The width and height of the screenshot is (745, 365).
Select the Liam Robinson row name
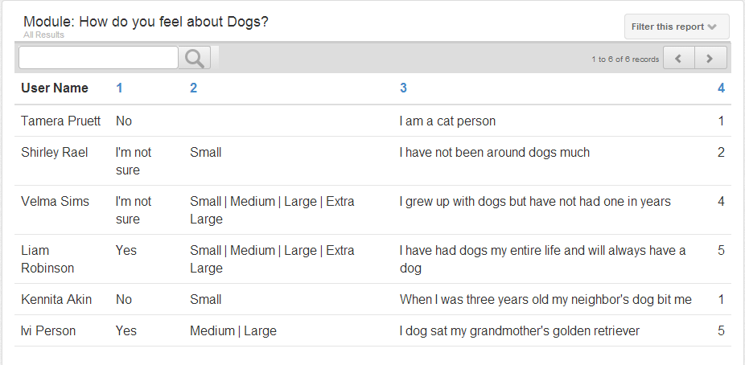point(47,259)
